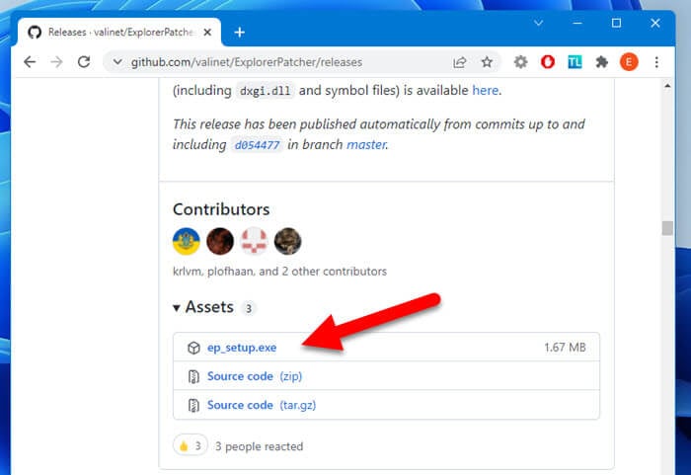Image resolution: width=691 pixels, height=475 pixels.
Task: Open commit d054477 link
Action: [x=258, y=145]
